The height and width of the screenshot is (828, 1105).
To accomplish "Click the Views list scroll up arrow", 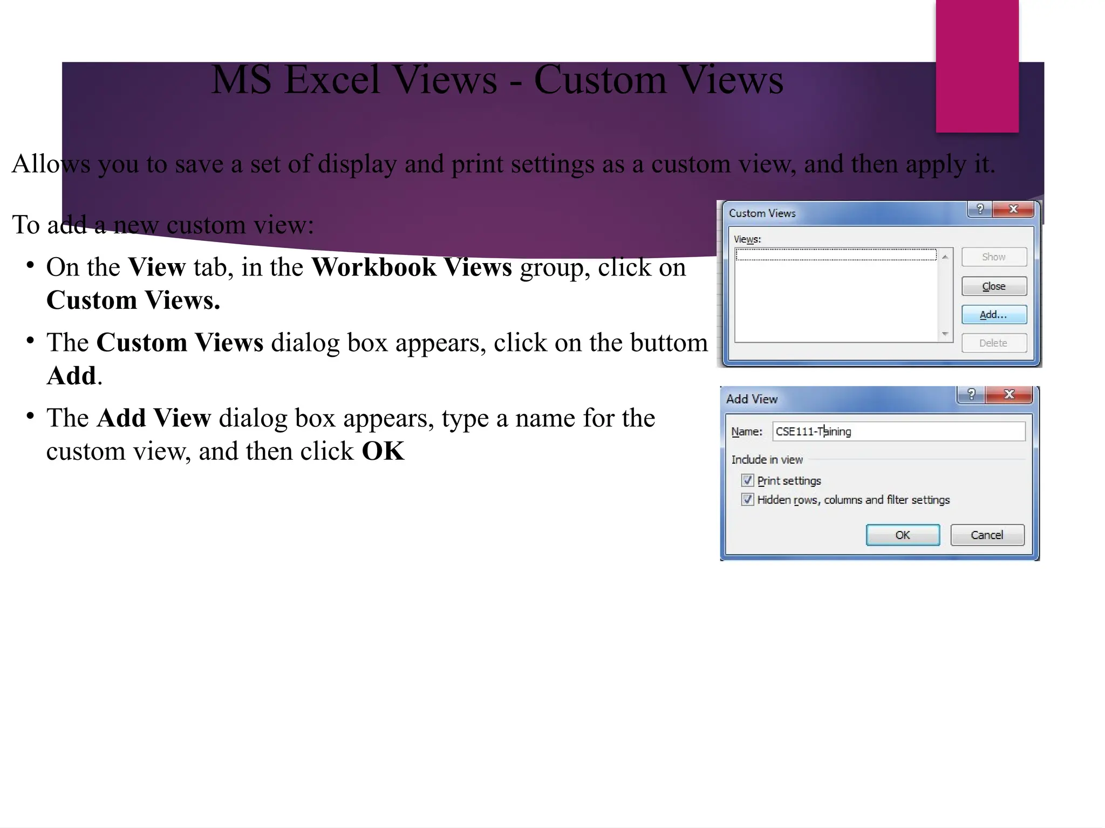I will click(x=945, y=257).
